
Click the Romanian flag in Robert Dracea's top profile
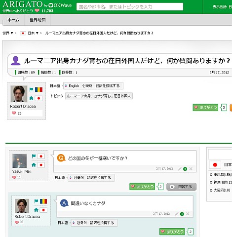click(39, 89)
